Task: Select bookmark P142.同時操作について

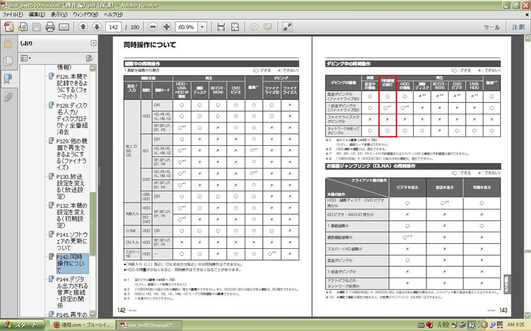Action: (x=73, y=263)
